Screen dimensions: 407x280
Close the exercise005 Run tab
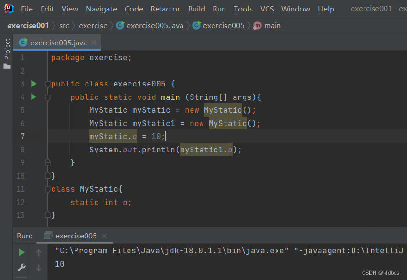coord(104,236)
